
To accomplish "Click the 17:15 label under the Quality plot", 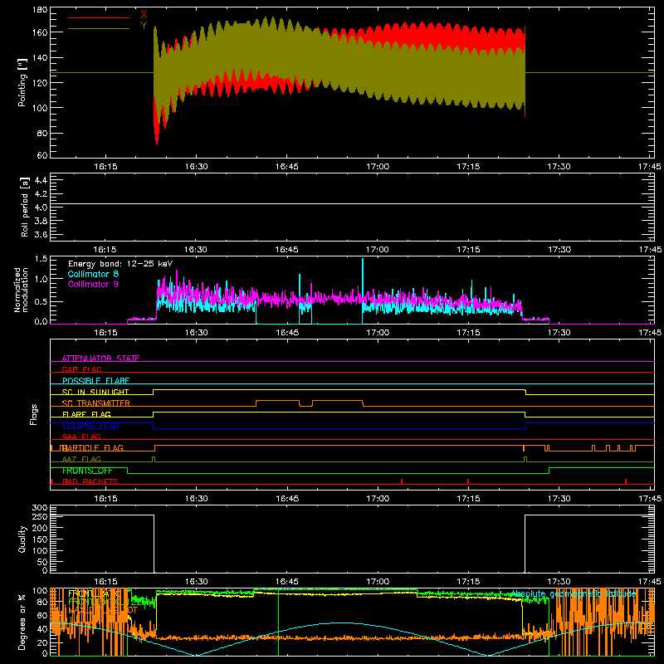I will (468, 582).
